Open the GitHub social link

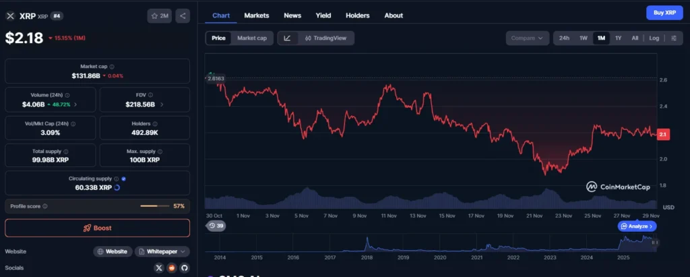point(184,268)
